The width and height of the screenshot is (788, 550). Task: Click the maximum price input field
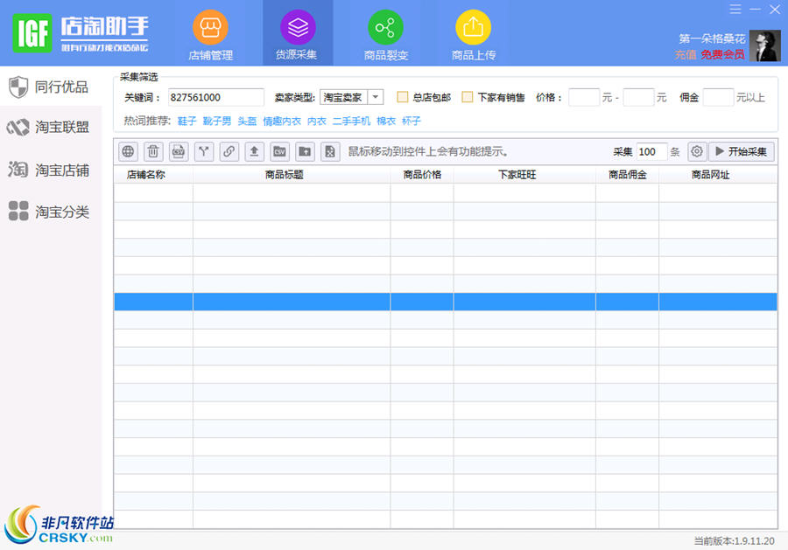[x=639, y=97]
